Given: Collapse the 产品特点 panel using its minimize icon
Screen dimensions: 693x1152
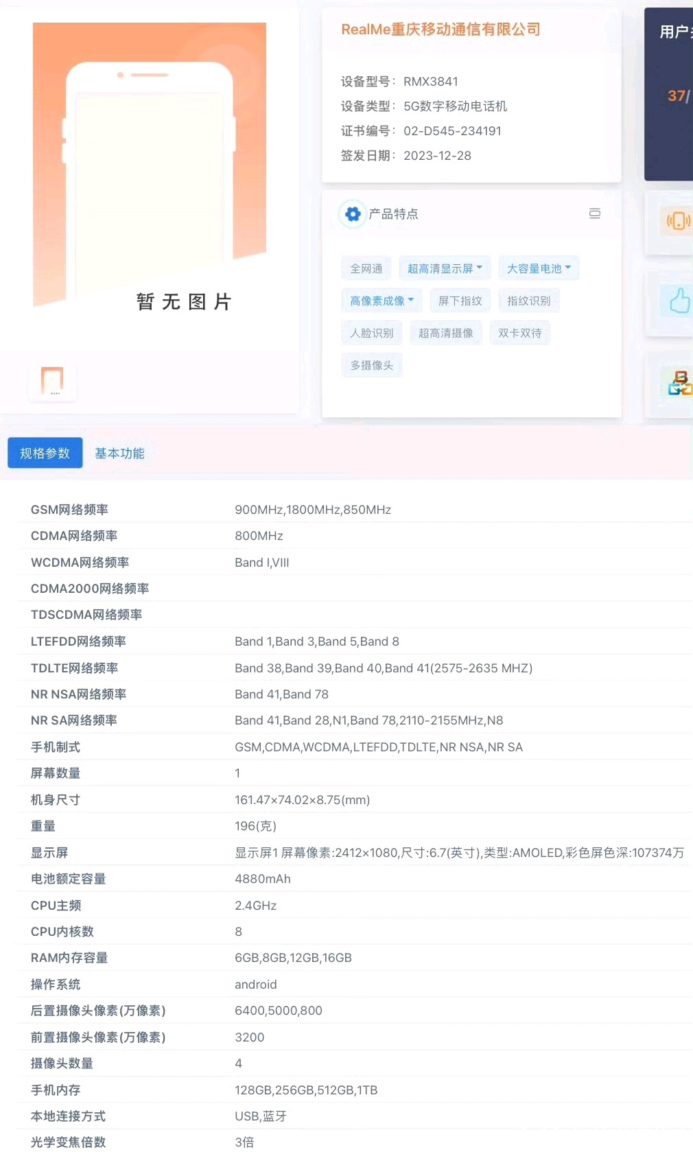Looking at the screenshot, I should click(x=595, y=213).
